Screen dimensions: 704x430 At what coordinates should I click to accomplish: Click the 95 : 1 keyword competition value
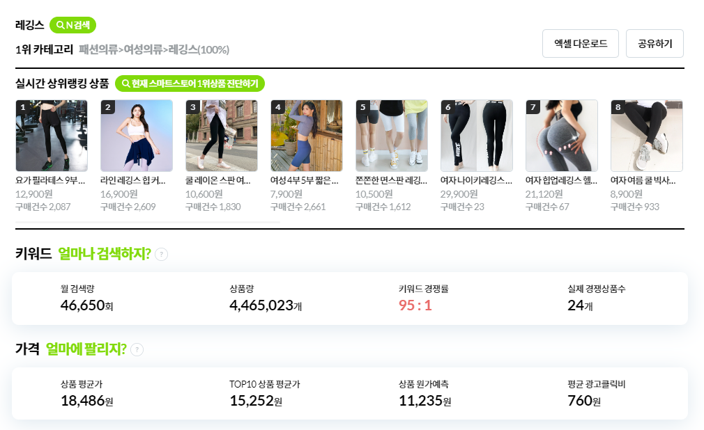pos(415,305)
